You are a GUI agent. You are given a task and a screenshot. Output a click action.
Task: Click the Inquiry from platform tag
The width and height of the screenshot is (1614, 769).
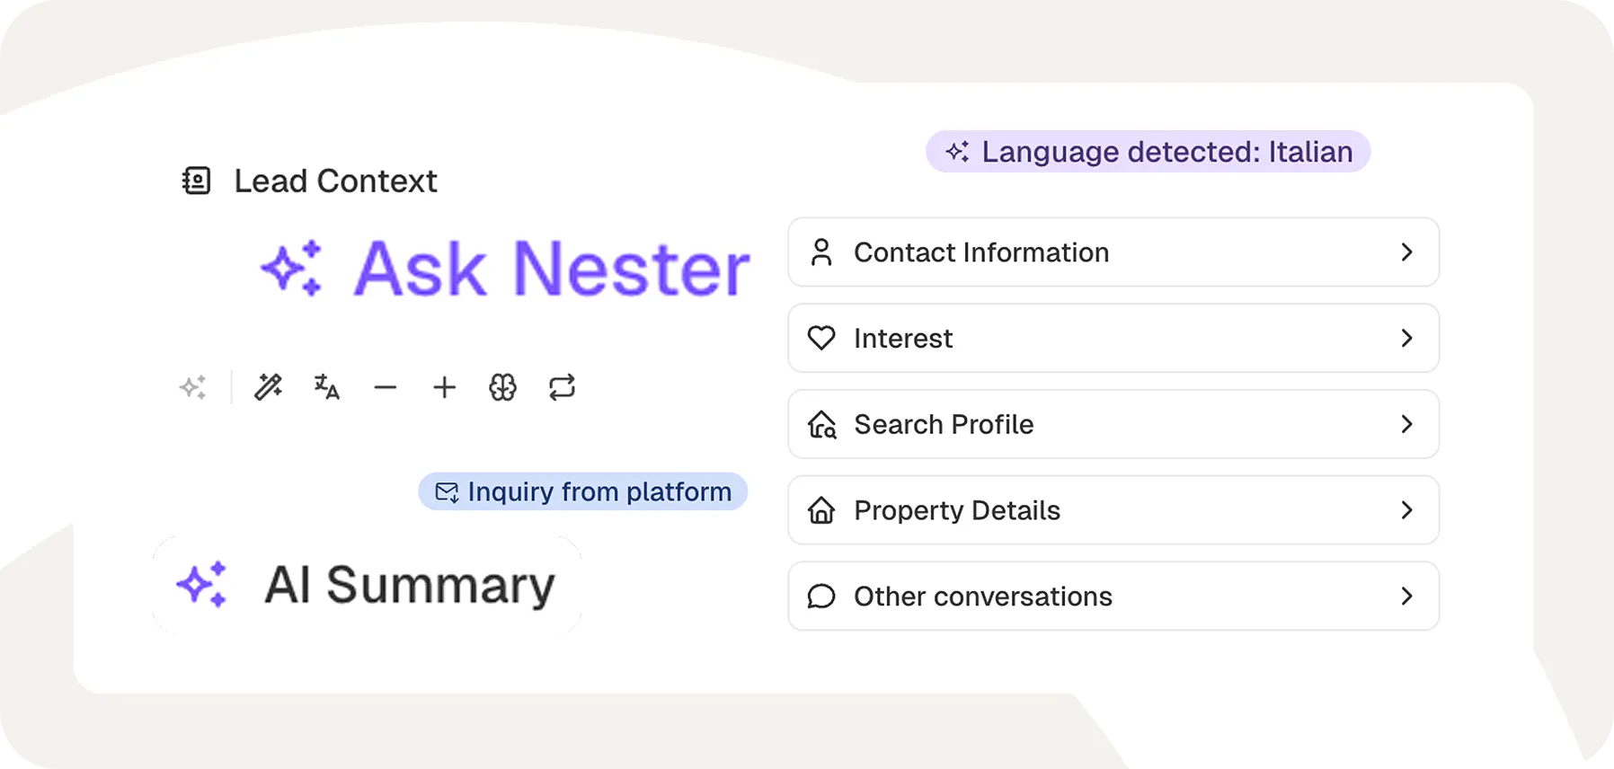pyautogui.click(x=582, y=491)
